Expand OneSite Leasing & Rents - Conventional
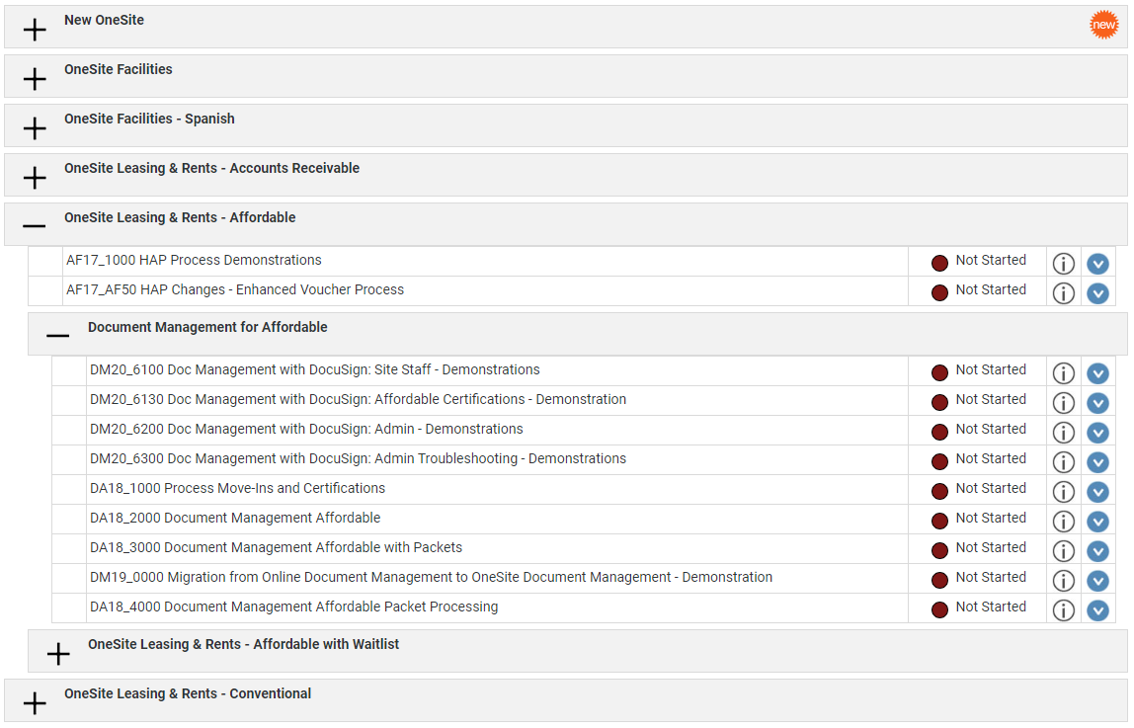This screenshot has height=728, width=1134. 34,702
